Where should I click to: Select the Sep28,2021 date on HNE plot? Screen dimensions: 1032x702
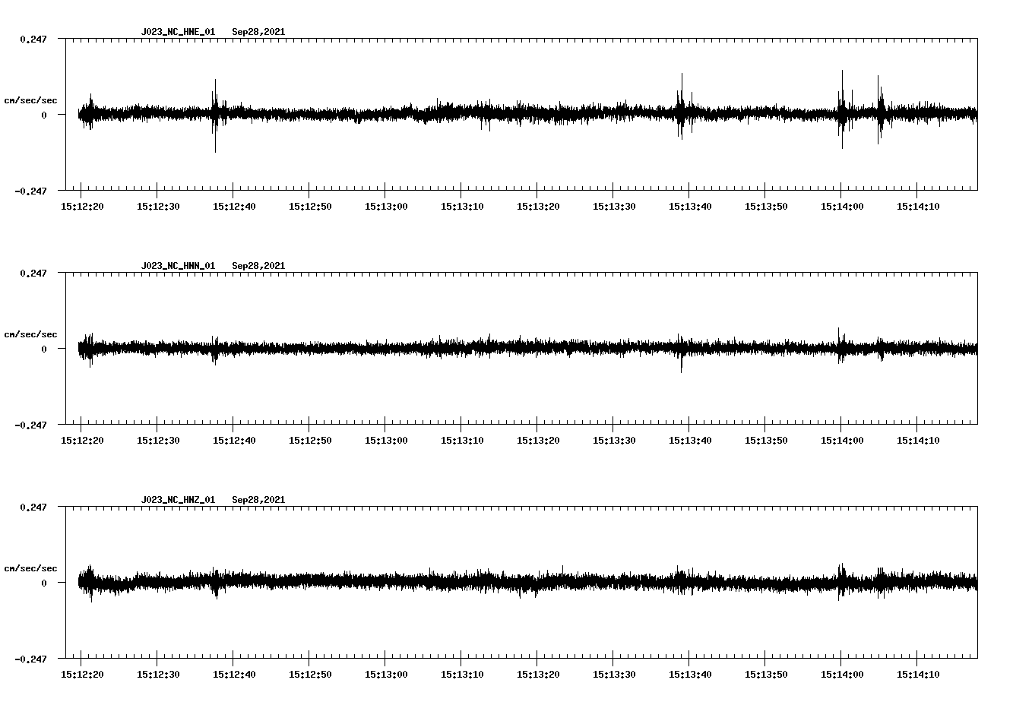point(258,32)
